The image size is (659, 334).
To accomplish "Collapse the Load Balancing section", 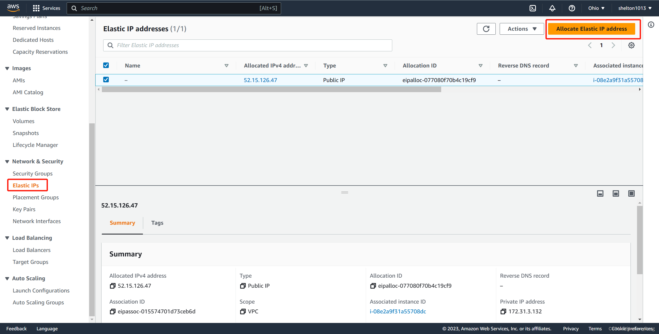I will pos(7,238).
